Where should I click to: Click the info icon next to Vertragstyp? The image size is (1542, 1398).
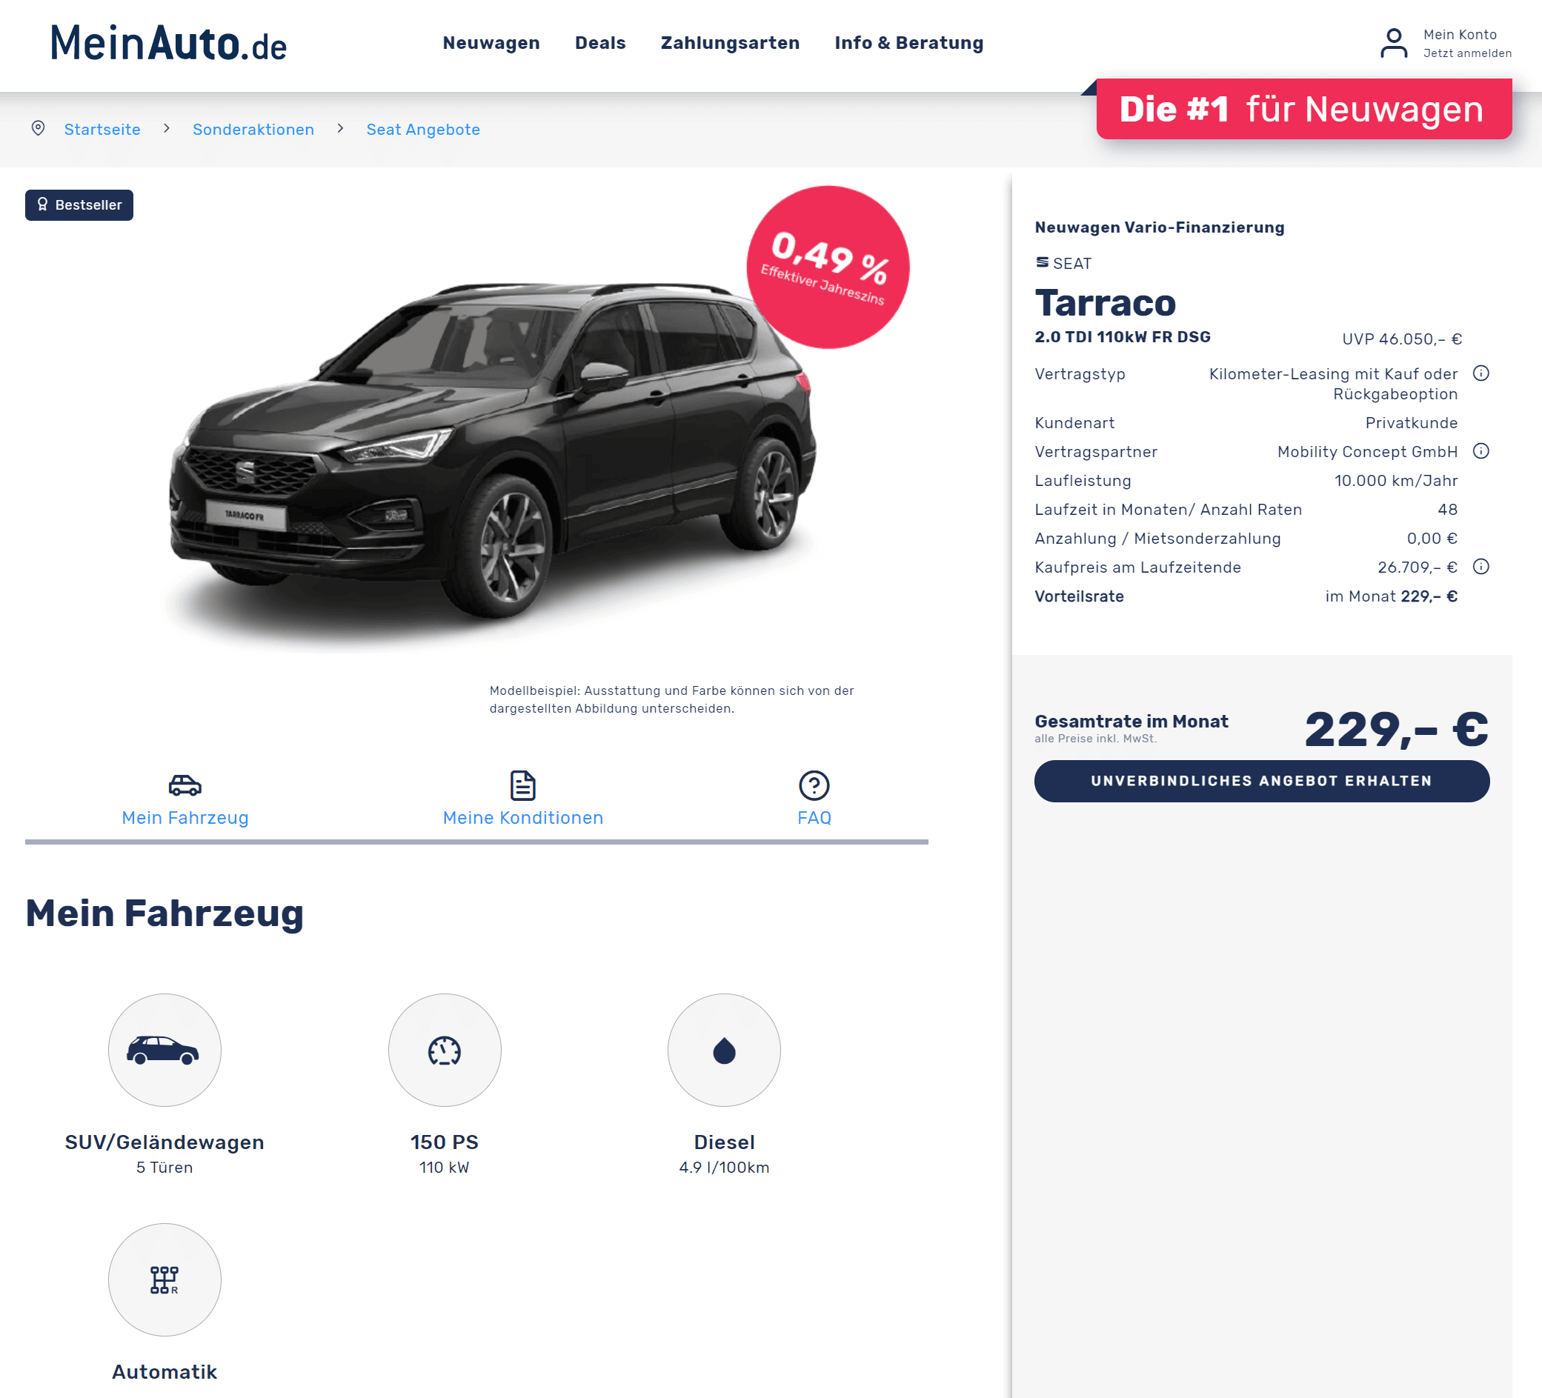click(x=1480, y=373)
